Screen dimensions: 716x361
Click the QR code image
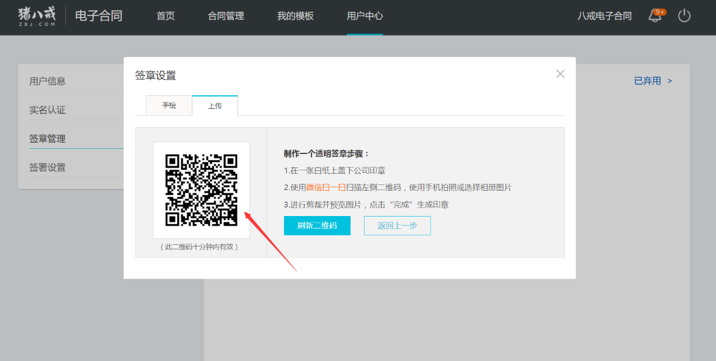pyautogui.click(x=201, y=190)
